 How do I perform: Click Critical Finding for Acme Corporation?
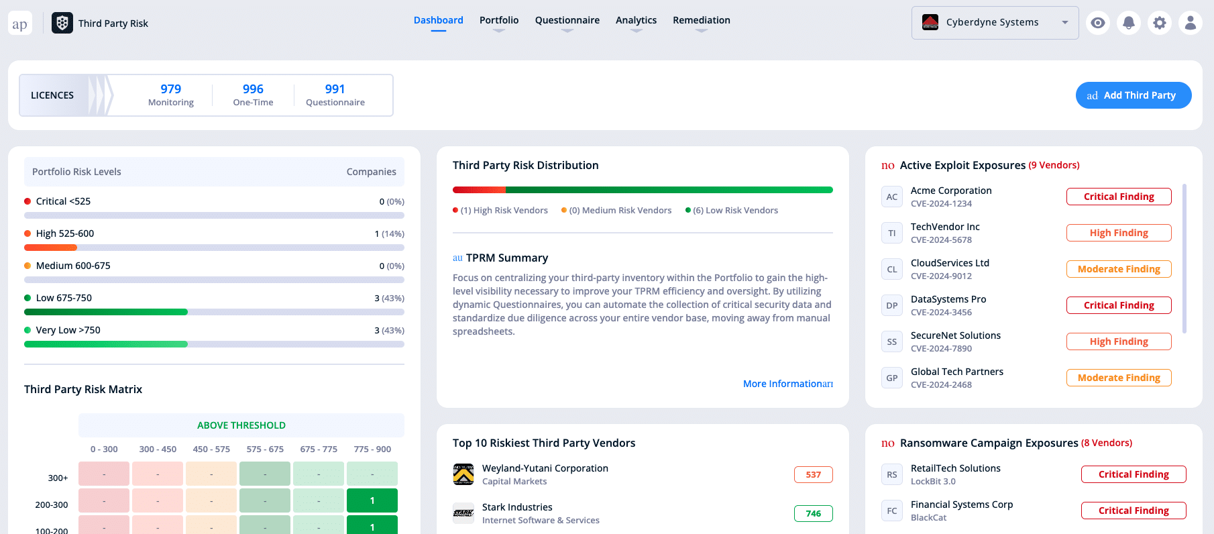point(1119,197)
